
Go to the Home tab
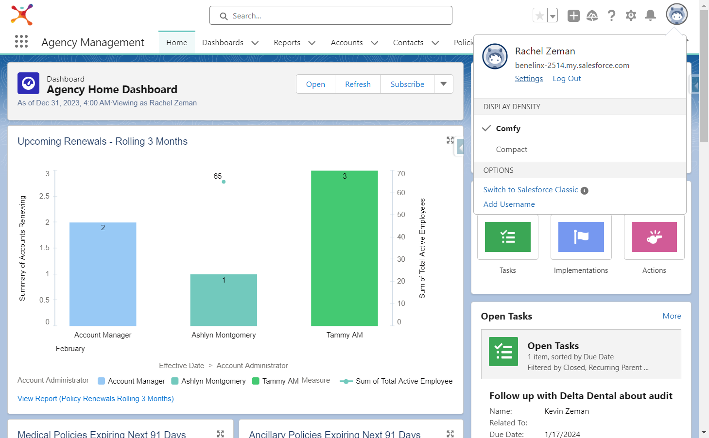pos(177,43)
